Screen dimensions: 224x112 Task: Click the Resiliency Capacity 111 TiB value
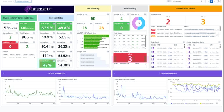(47, 56)
